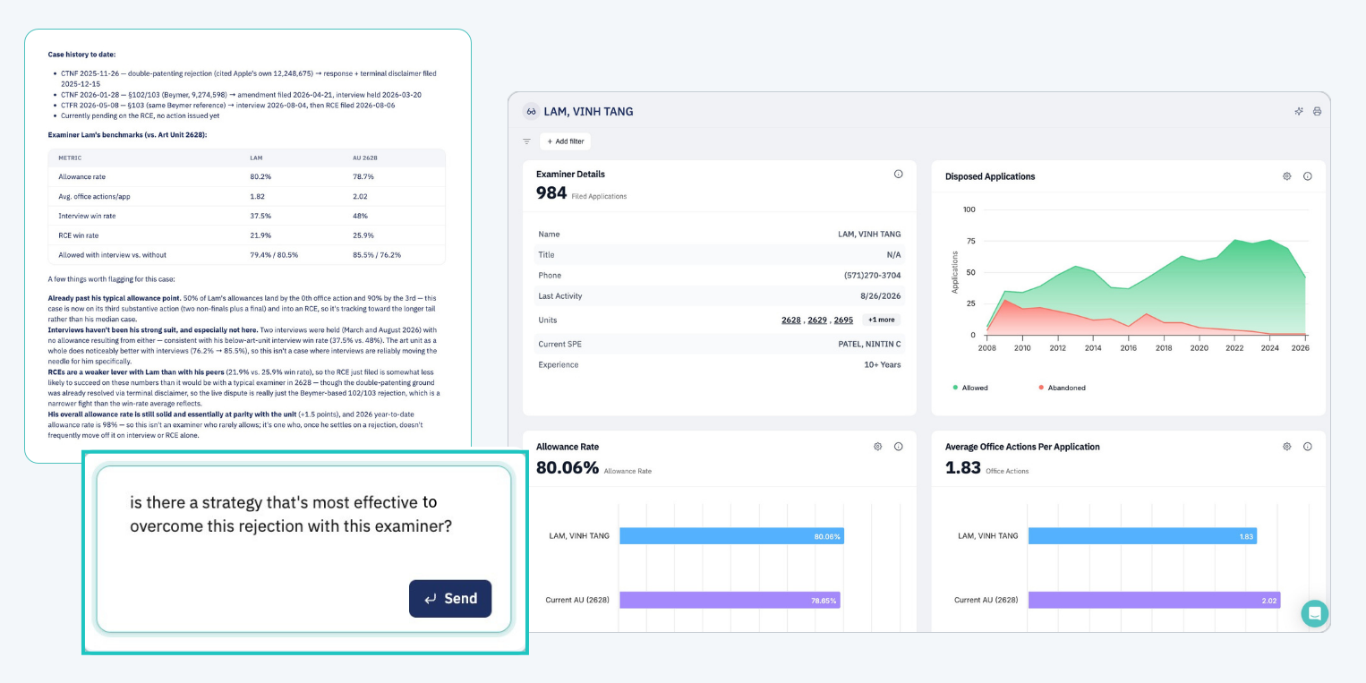Viewport: 1366px width, 683px height.
Task: Click the Add filter button
Action: tap(566, 141)
